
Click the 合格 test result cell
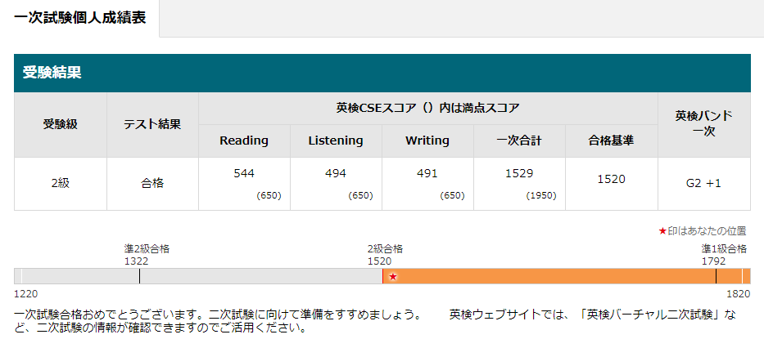(x=152, y=183)
